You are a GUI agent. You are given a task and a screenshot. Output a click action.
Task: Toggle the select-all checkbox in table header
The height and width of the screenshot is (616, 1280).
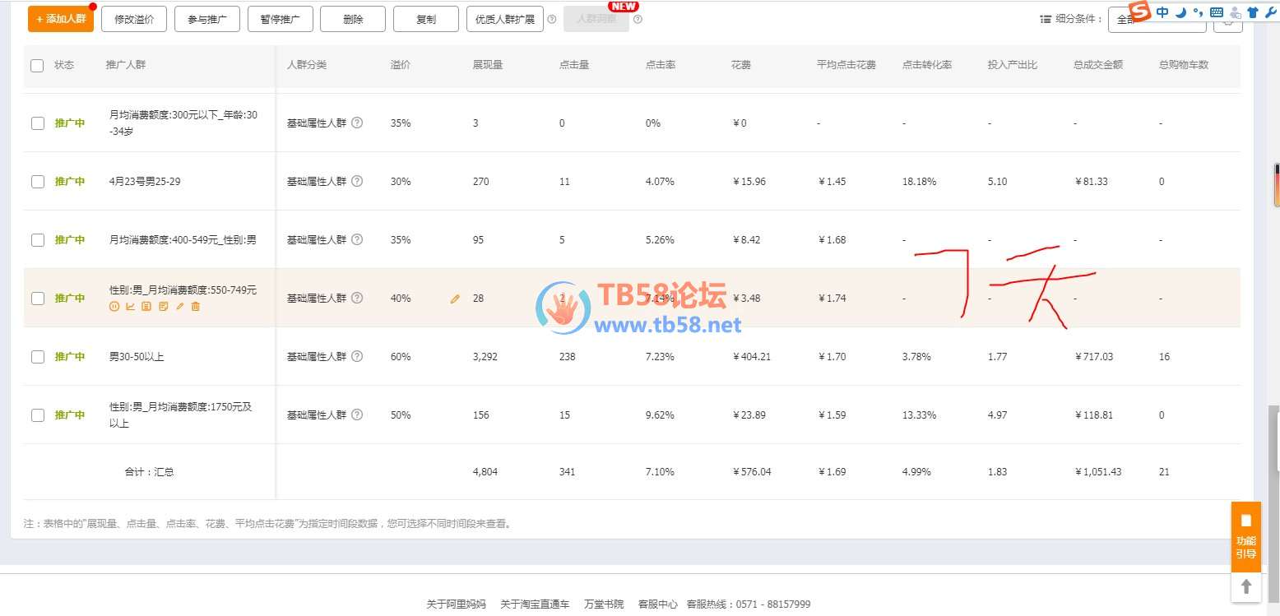click(37, 65)
